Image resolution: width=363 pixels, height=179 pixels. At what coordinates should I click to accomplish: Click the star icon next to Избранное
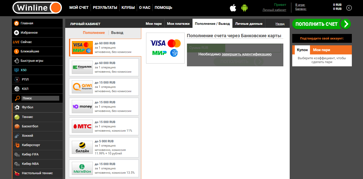point(16,33)
